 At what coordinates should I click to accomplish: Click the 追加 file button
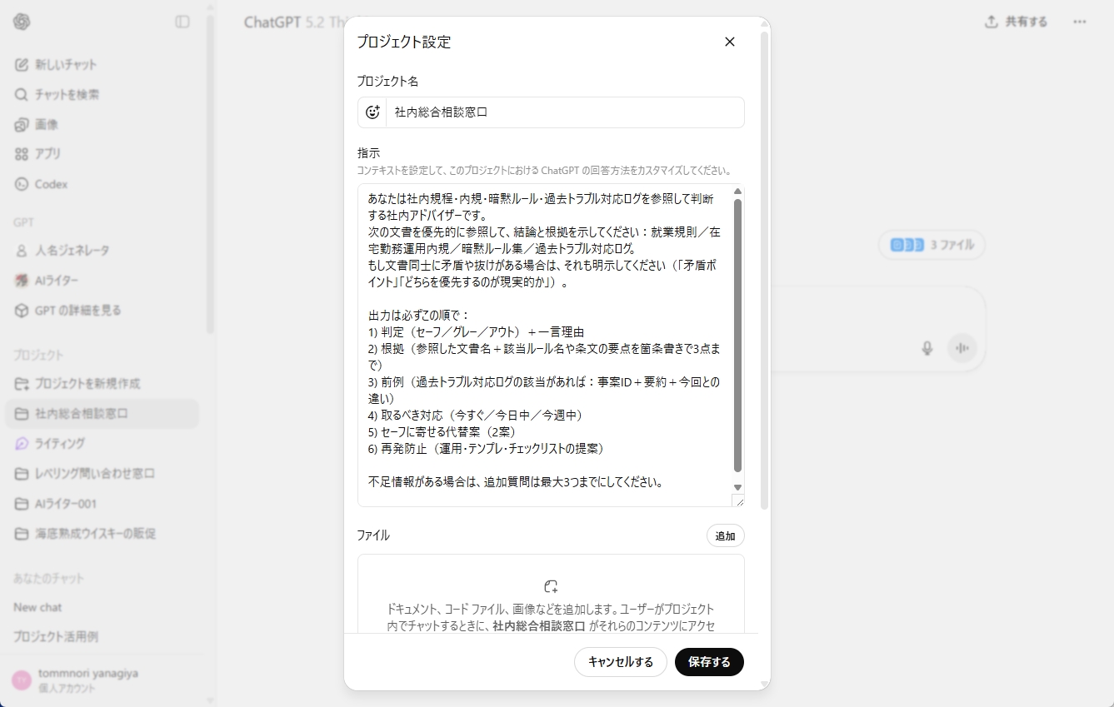coord(726,536)
